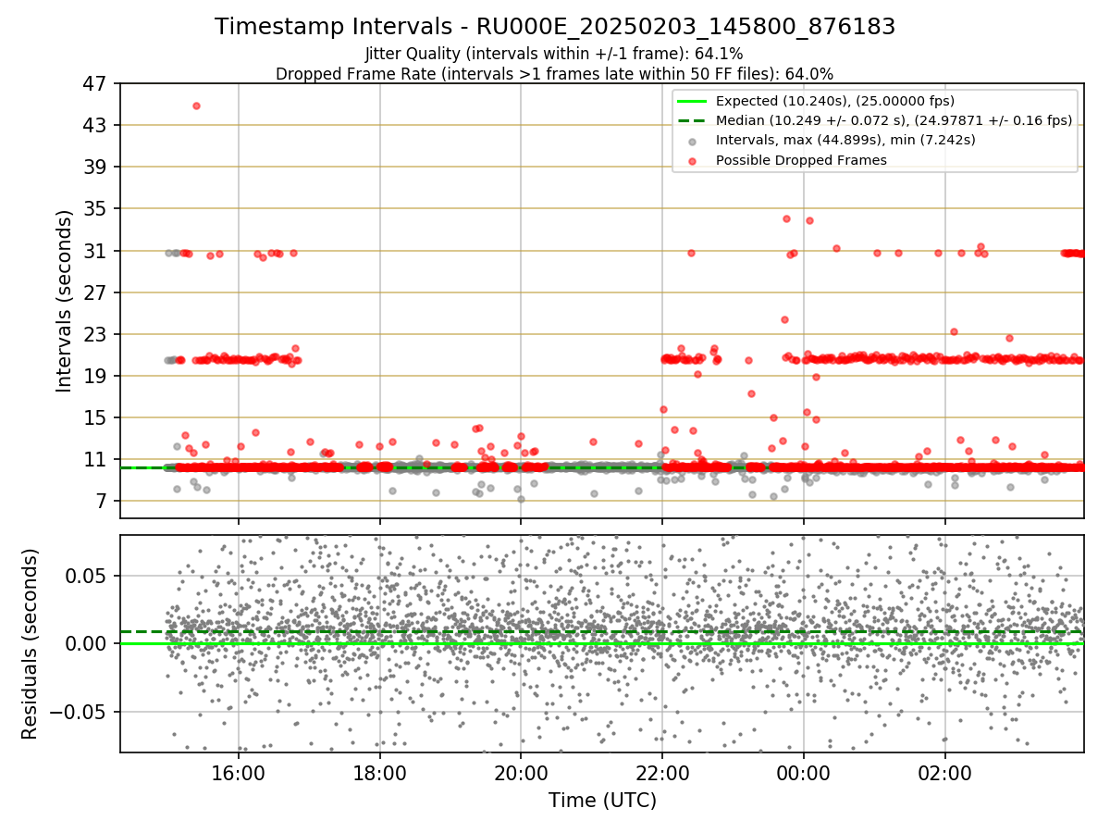Click the maximum interval outlier point near 45 seconds
This screenshot has width=1110, height=833.
point(196,106)
